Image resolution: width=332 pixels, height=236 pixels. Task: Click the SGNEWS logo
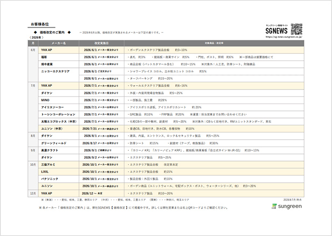tap(276, 31)
